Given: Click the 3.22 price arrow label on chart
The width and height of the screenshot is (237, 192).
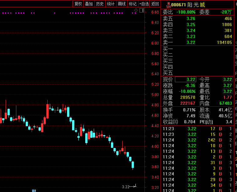Looking at the screenshot, I should (x=129, y=187).
